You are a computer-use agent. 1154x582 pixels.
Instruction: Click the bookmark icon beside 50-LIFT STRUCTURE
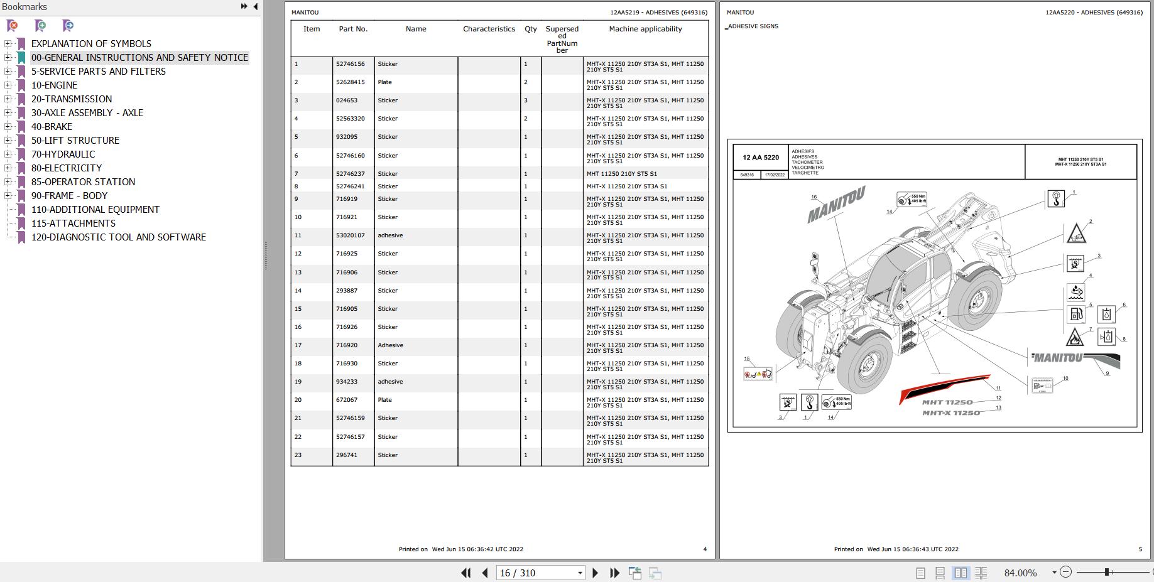tap(21, 141)
